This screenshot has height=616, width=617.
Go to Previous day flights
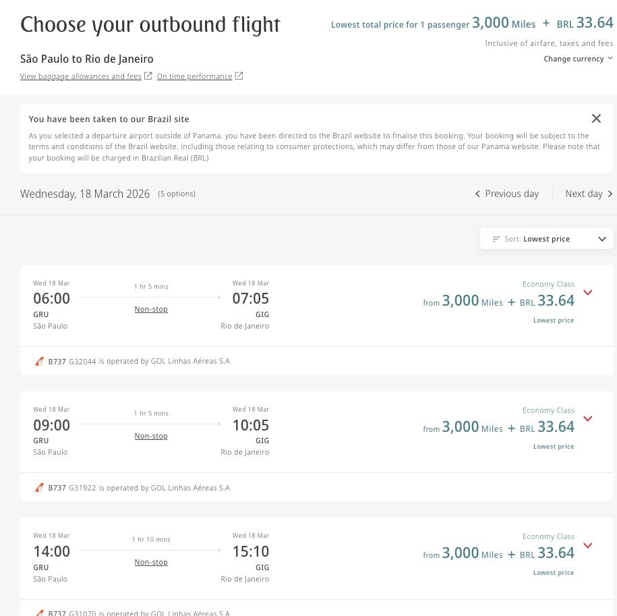point(511,194)
